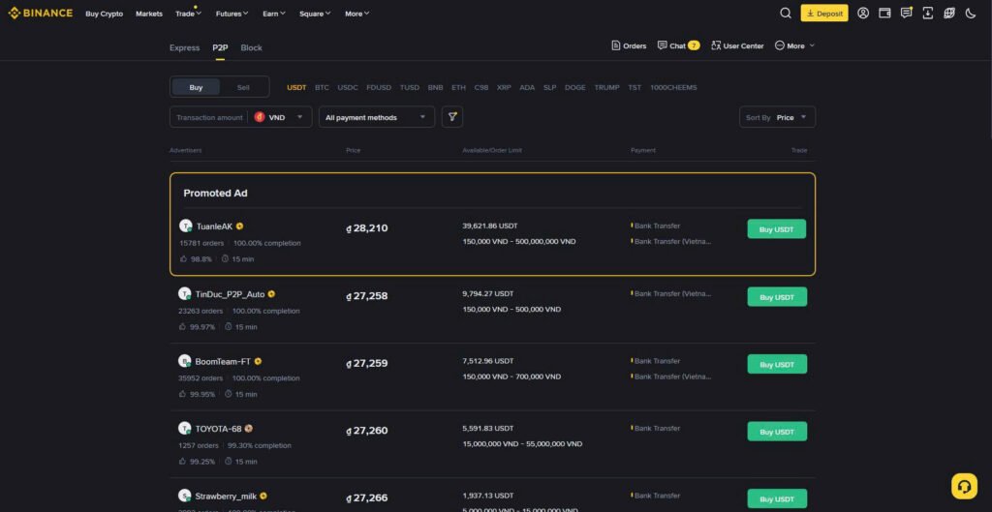The width and height of the screenshot is (992, 512).
Task: Open the language globe icon
Action: pyautogui.click(x=949, y=14)
